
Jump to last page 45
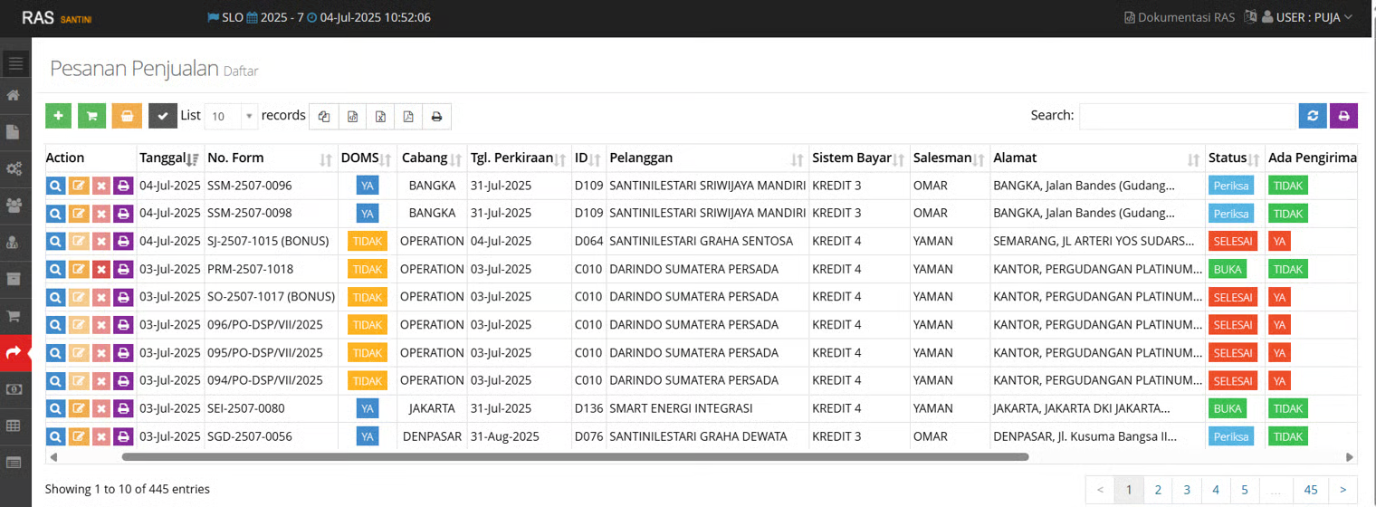click(1310, 490)
